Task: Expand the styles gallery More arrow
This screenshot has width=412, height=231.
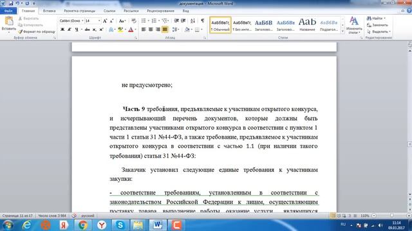Action: pos(342,31)
